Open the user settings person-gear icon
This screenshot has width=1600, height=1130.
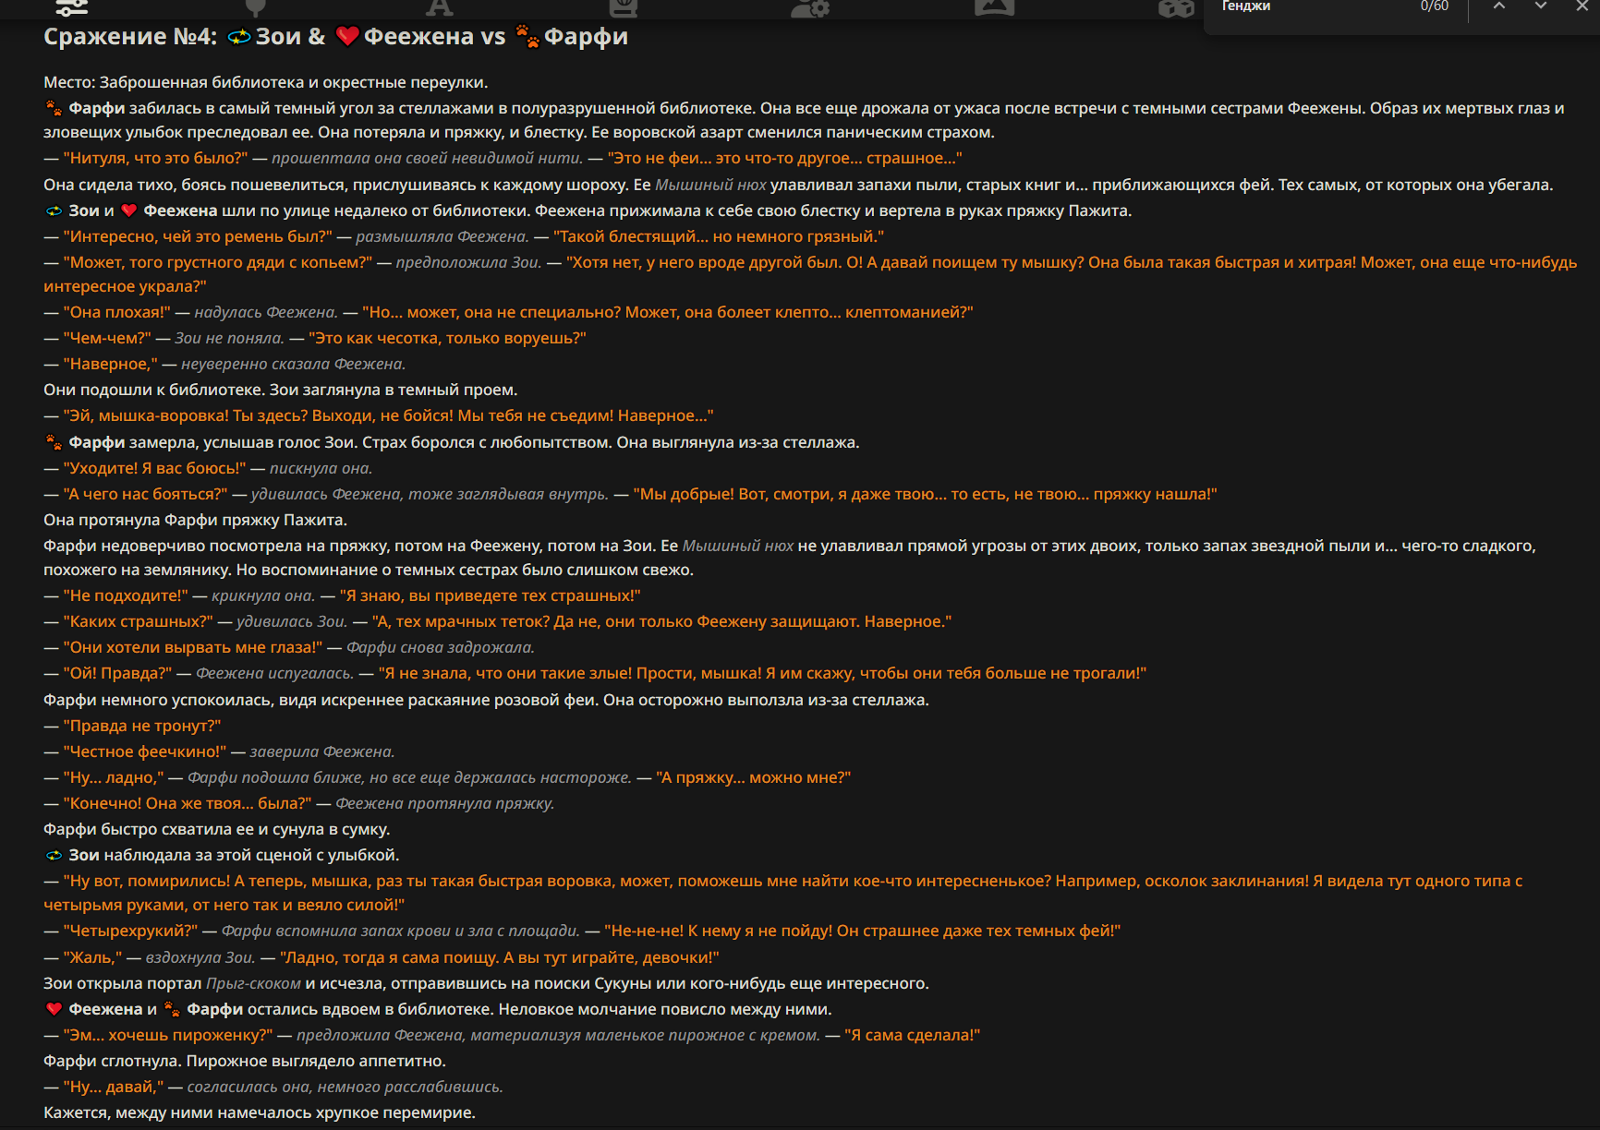tap(809, 7)
